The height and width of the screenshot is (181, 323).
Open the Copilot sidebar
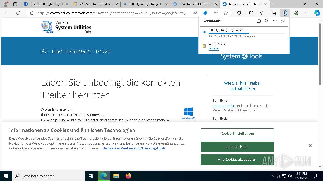[317, 13]
